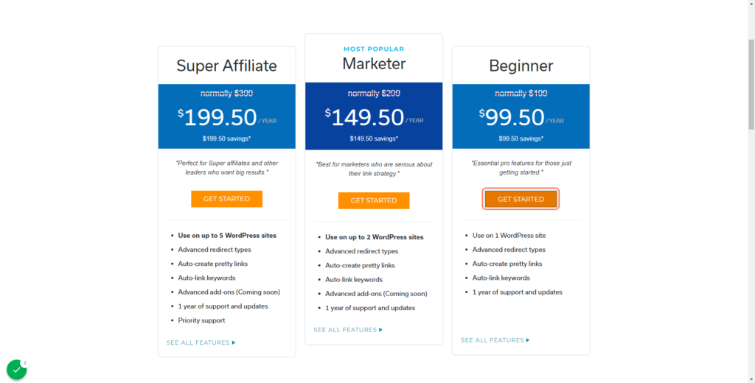The width and height of the screenshot is (755, 383).
Task: Click the $149.50 per year price
Action: (x=375, y=117)
